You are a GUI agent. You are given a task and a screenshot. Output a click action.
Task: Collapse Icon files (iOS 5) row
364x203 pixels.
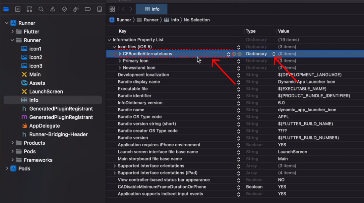click(x=114, y=47)
